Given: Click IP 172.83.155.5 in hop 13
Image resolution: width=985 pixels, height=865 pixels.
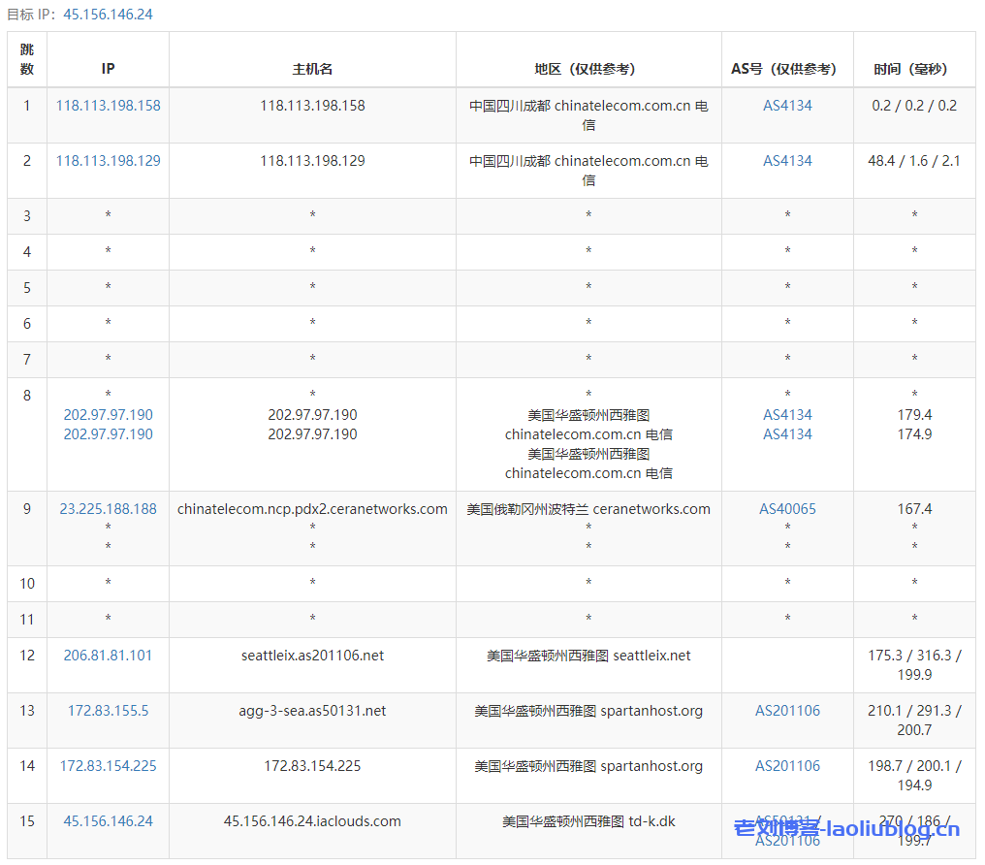Looking at the screenshot, I should tap(107, 710).
